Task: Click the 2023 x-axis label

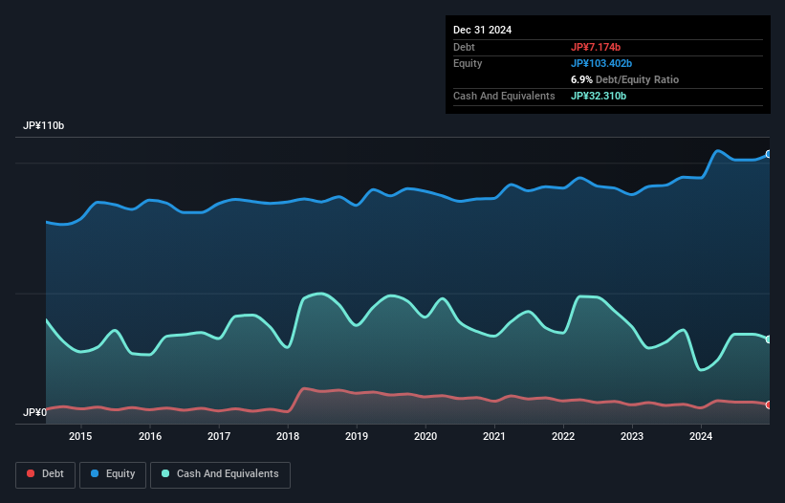Action: coord(632,436)
